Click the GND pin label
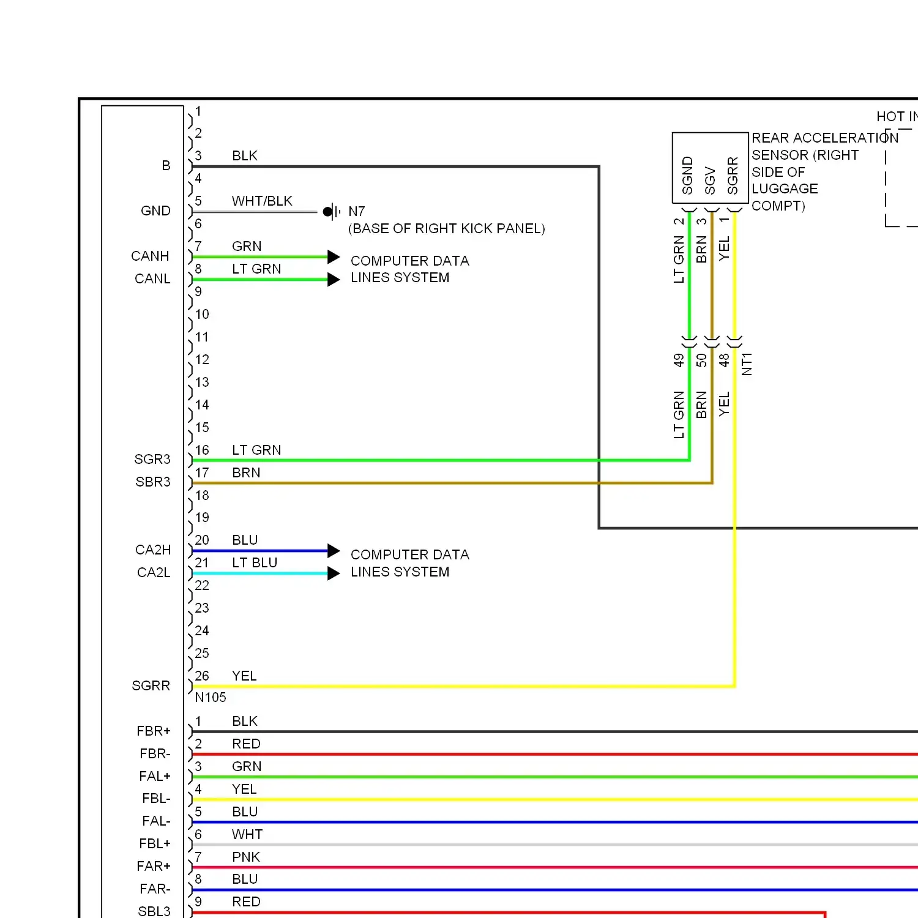918x918 pixels. click(x=155, y=211)
